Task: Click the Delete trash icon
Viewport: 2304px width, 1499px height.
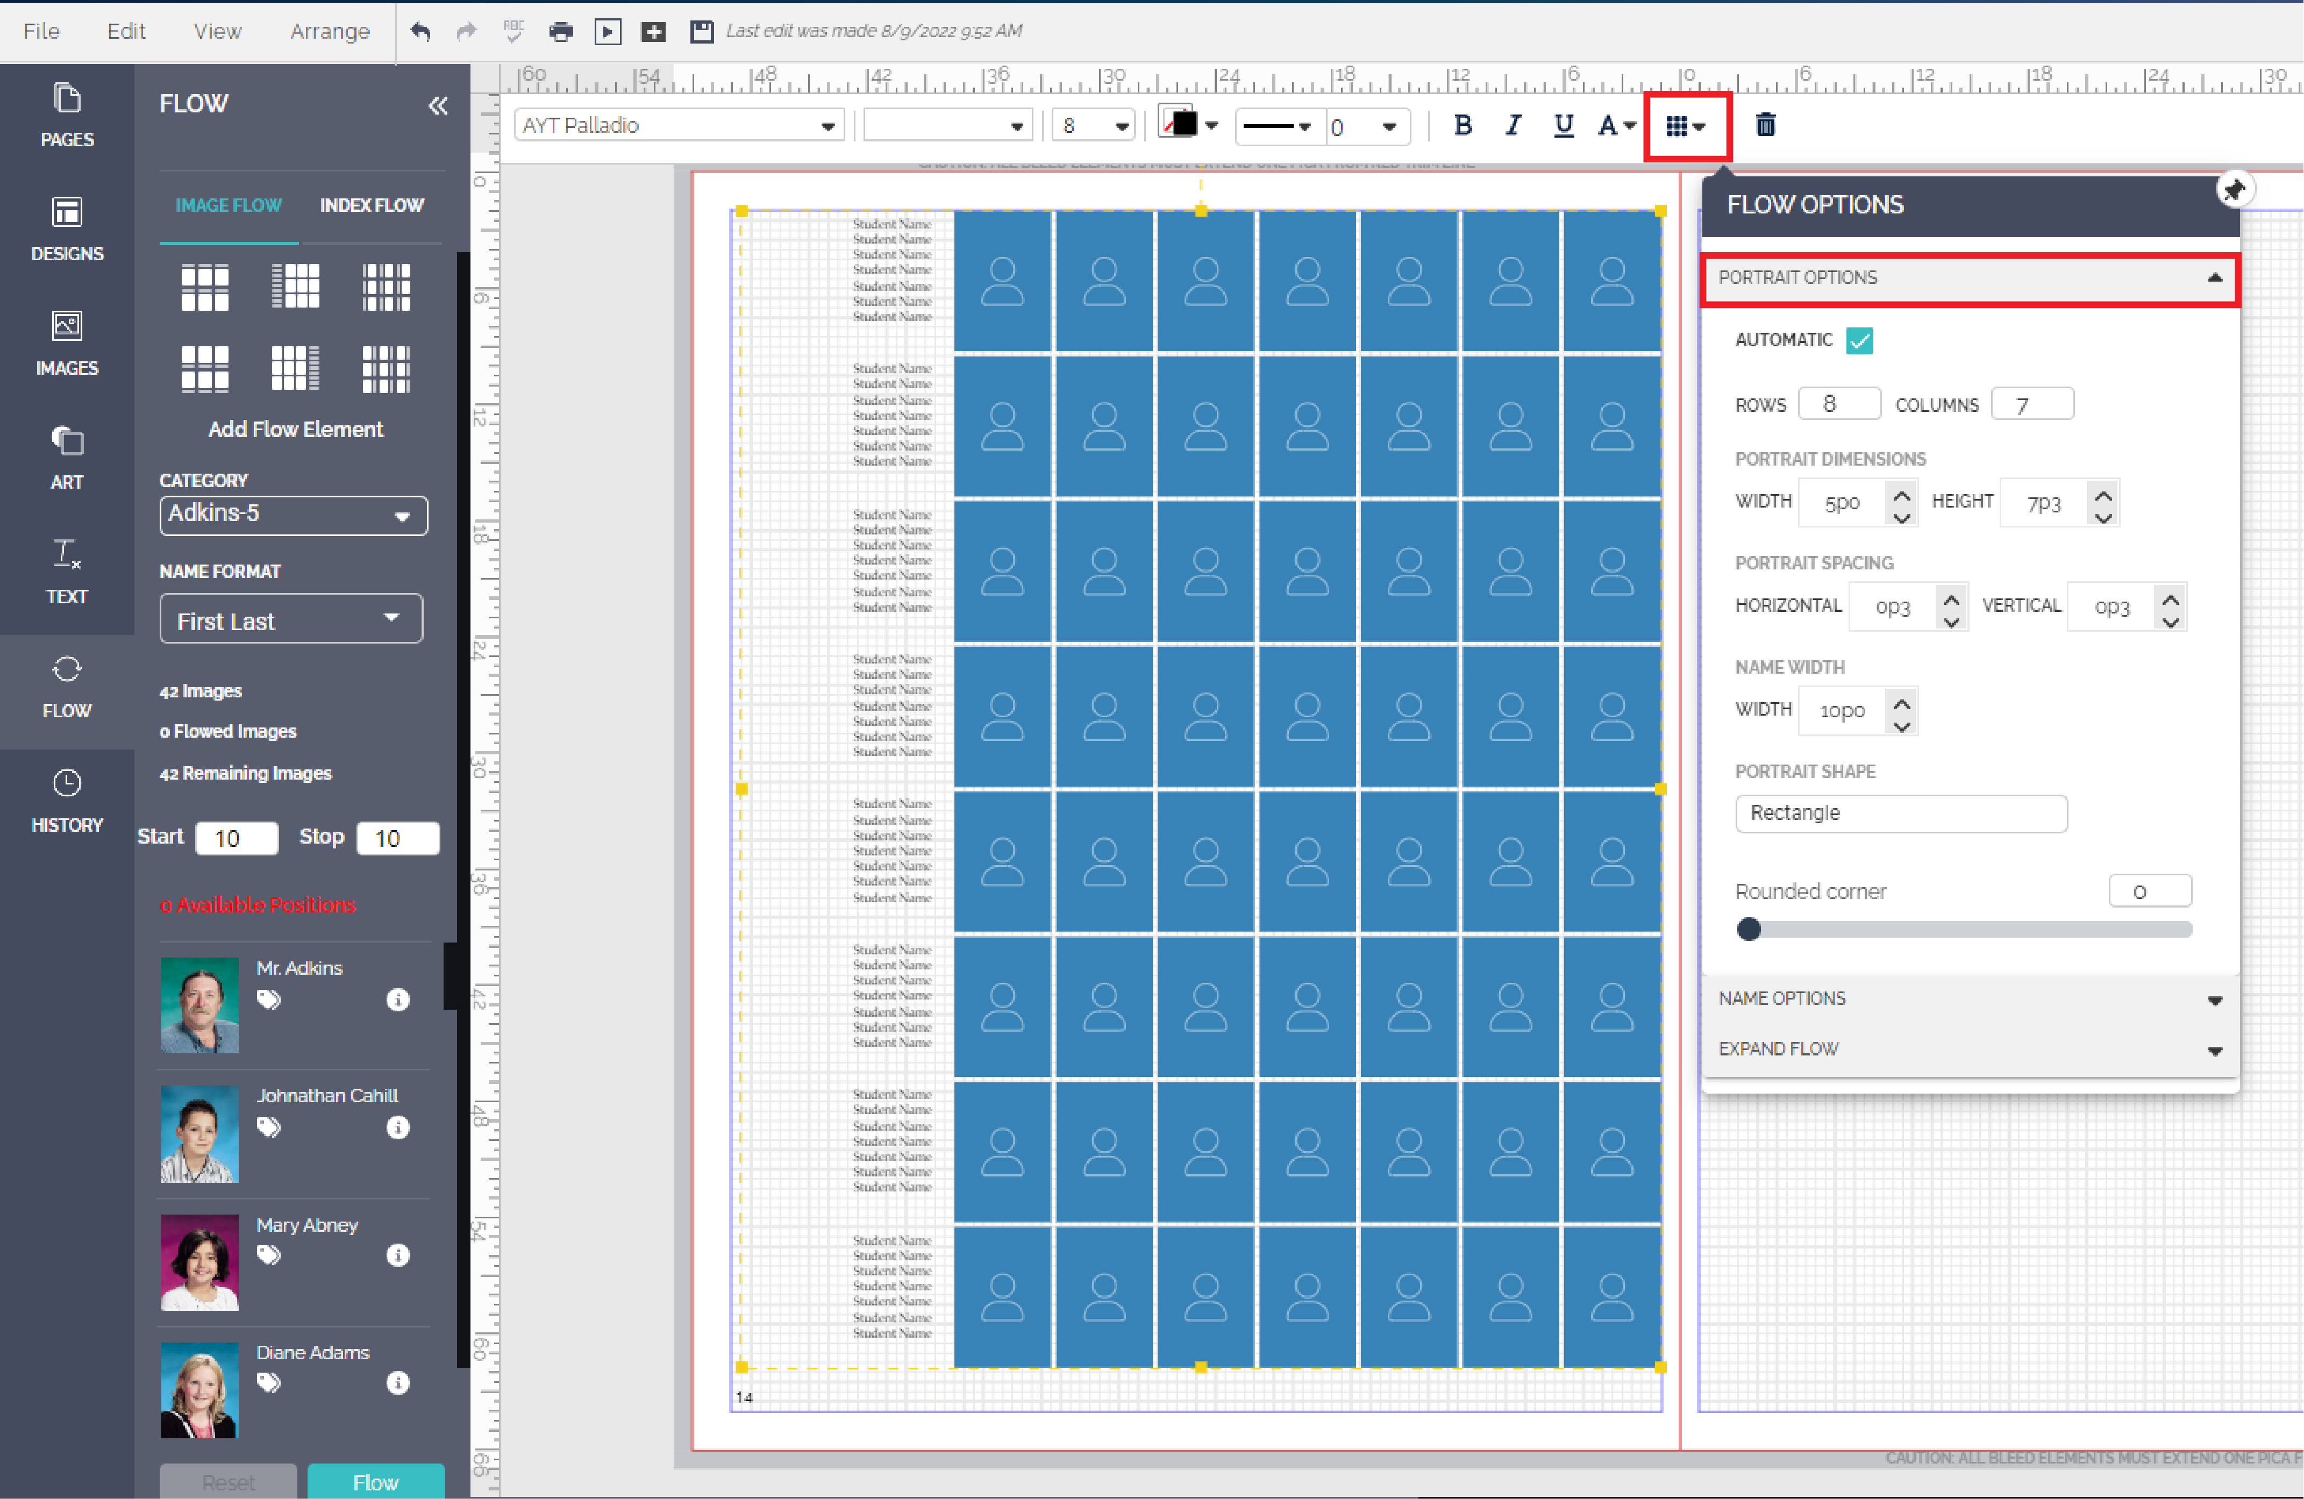Action: click(x=1765, y=126)
